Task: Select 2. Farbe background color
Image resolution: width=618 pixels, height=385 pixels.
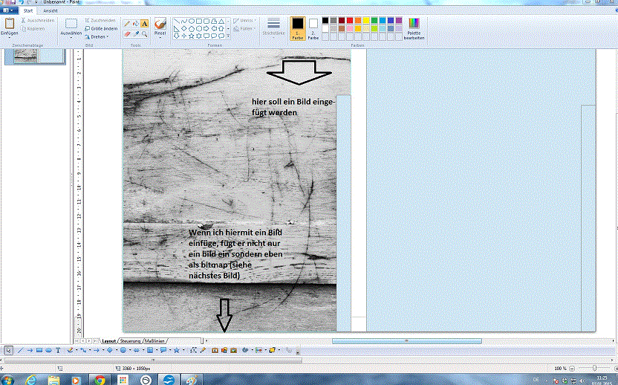Action: [313, 28]
